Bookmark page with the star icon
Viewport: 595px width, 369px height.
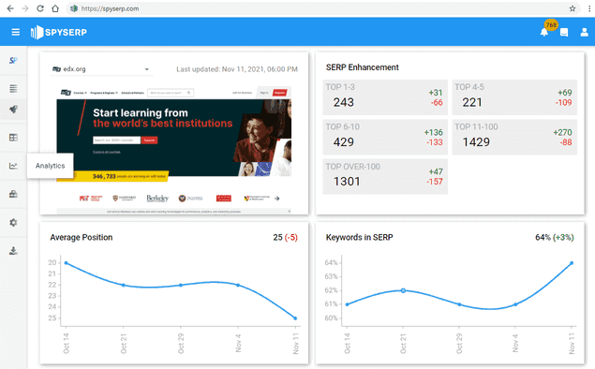[x=573, y=8]
